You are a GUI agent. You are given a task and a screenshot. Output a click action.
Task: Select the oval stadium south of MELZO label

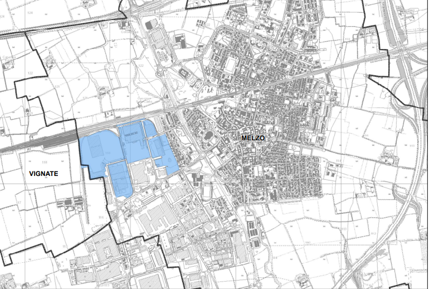pyautogui.click(x=208, y=193)
